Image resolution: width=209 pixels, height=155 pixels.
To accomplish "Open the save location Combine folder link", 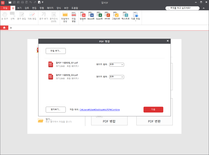I will coord(100,109).
